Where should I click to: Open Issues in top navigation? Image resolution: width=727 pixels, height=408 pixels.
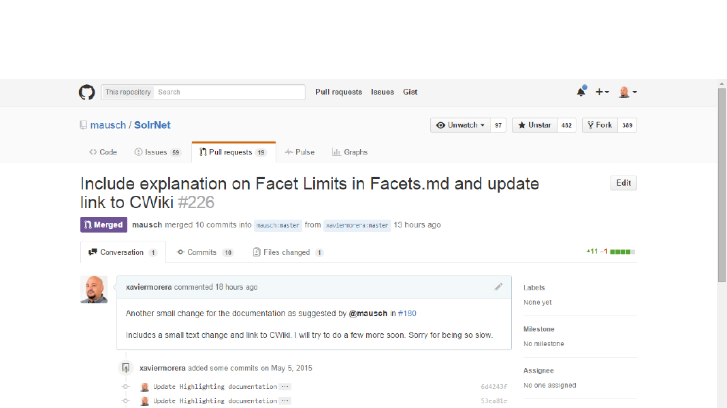click(382, 92)
